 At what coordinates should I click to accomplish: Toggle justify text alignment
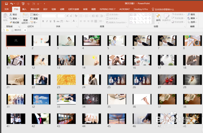point(92,21)
